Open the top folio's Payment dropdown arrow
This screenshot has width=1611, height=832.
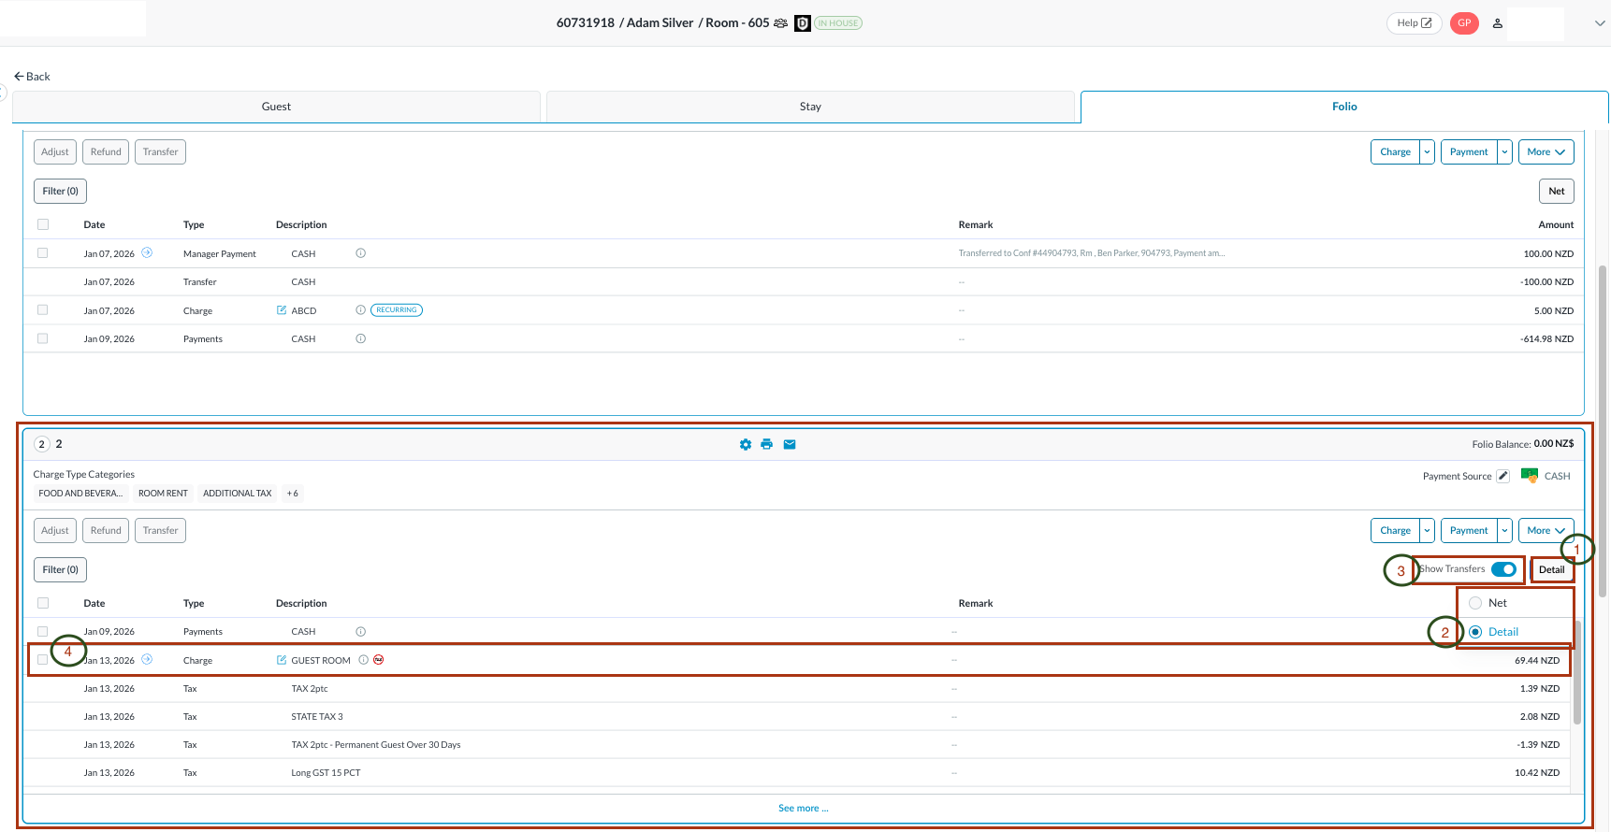[x=1504, y=152]
